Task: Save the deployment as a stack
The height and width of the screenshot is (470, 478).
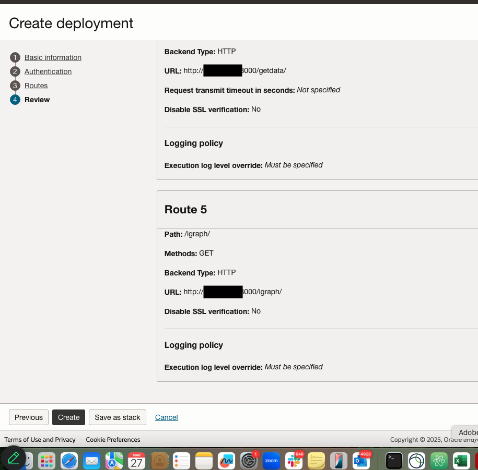Action: tap(117, 417)
